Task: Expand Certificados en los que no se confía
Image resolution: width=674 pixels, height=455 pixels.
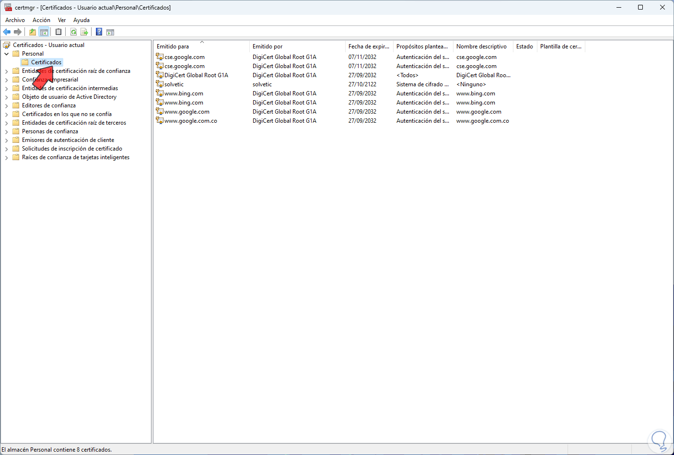Action: click(x=7, y=114)
